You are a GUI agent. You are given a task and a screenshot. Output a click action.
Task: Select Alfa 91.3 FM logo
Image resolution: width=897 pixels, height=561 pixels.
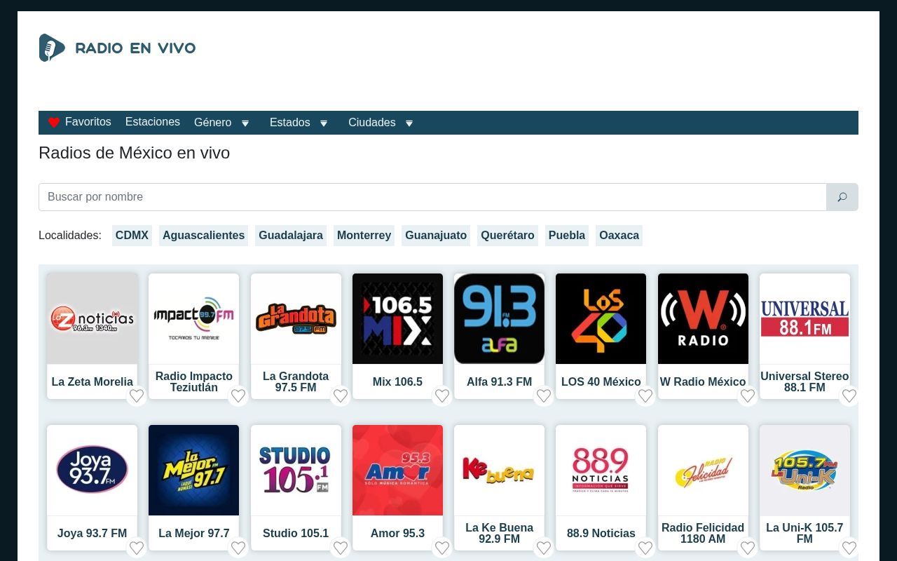coord(499,318)
